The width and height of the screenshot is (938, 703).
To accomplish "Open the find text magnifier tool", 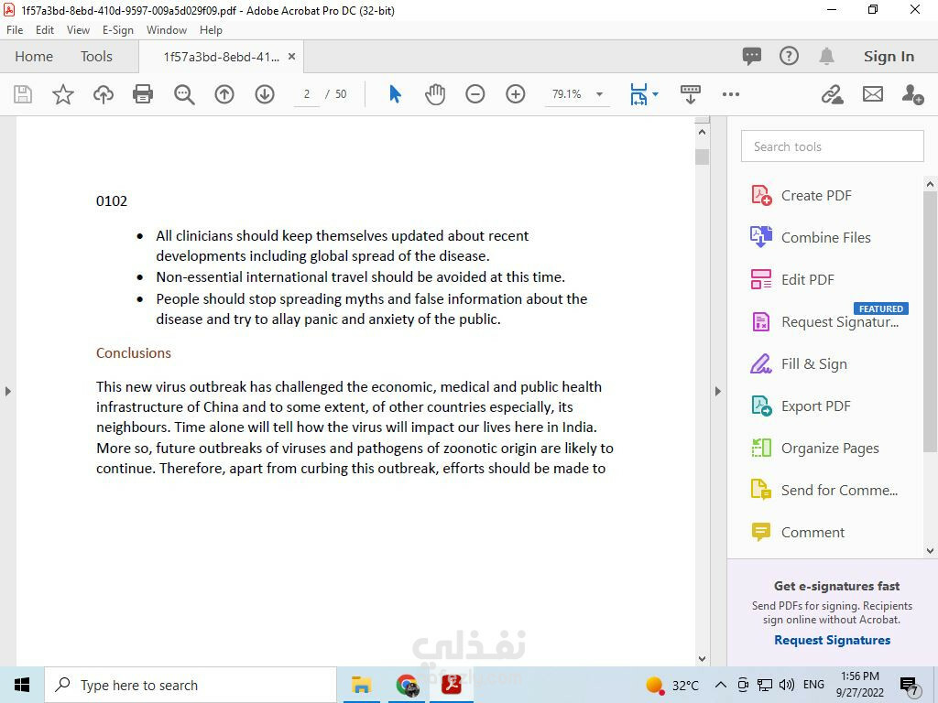I will (183, 94).
